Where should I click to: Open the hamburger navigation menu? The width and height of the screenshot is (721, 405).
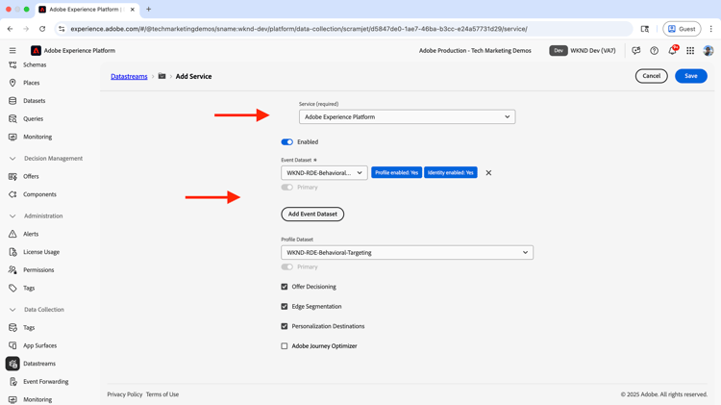12,51
